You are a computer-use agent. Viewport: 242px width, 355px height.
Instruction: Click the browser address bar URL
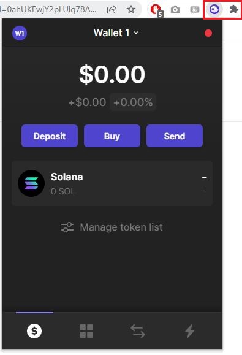pyautogui.click(x=48, y=10)
